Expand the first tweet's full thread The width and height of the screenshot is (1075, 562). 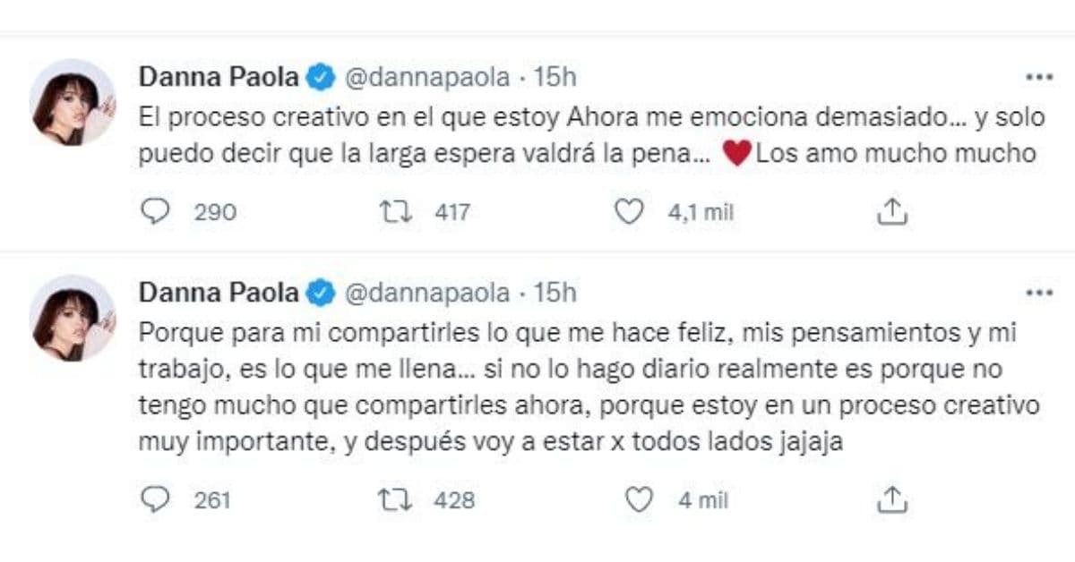537,134
